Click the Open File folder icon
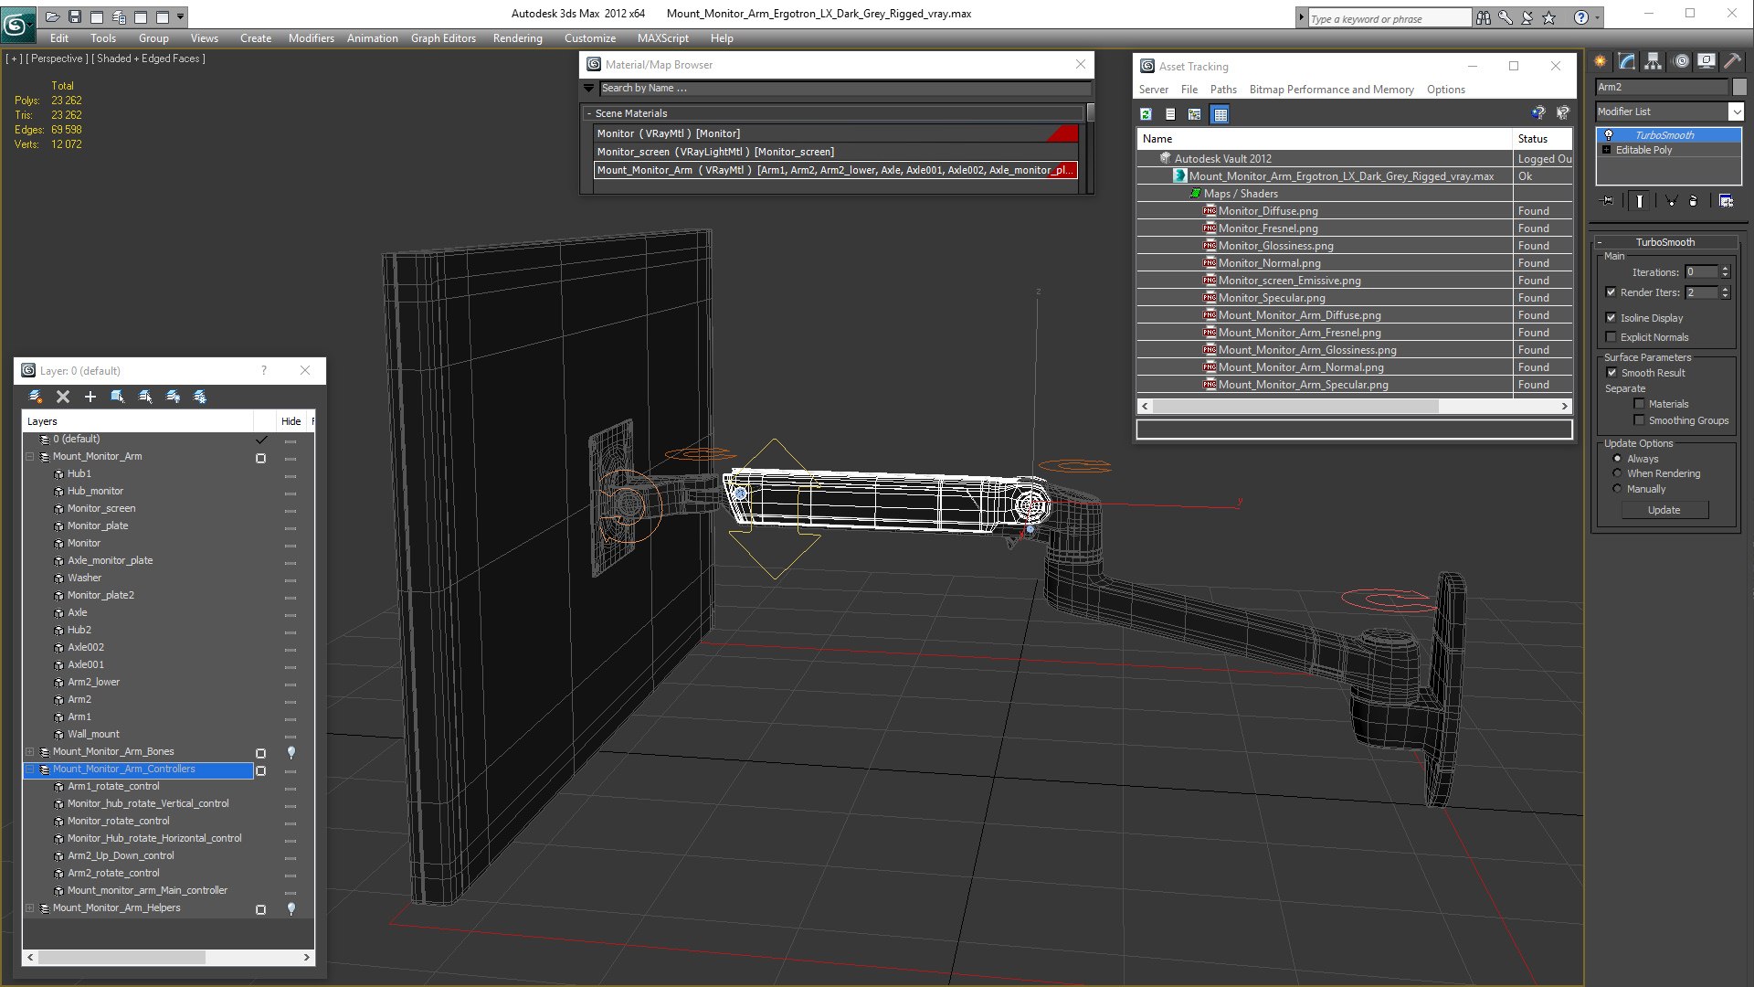Viewport: 1754px width, 987px height. click(53, 16)
